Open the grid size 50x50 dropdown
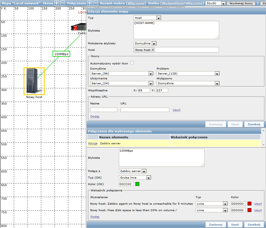Screen dimensions: 266x228 click(215, 3)
